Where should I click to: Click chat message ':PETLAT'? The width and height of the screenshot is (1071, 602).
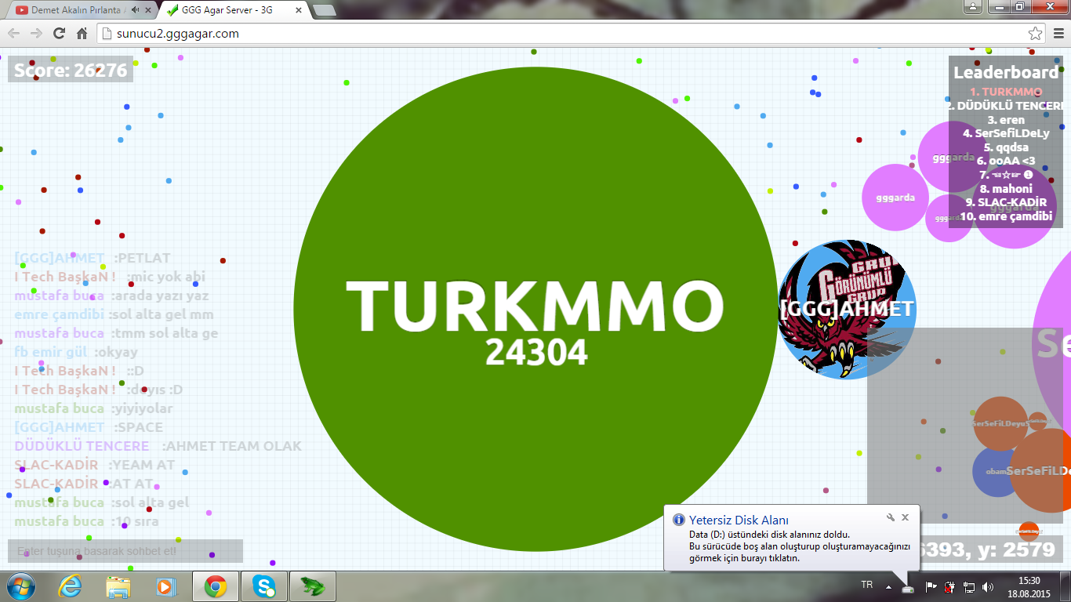142,258
